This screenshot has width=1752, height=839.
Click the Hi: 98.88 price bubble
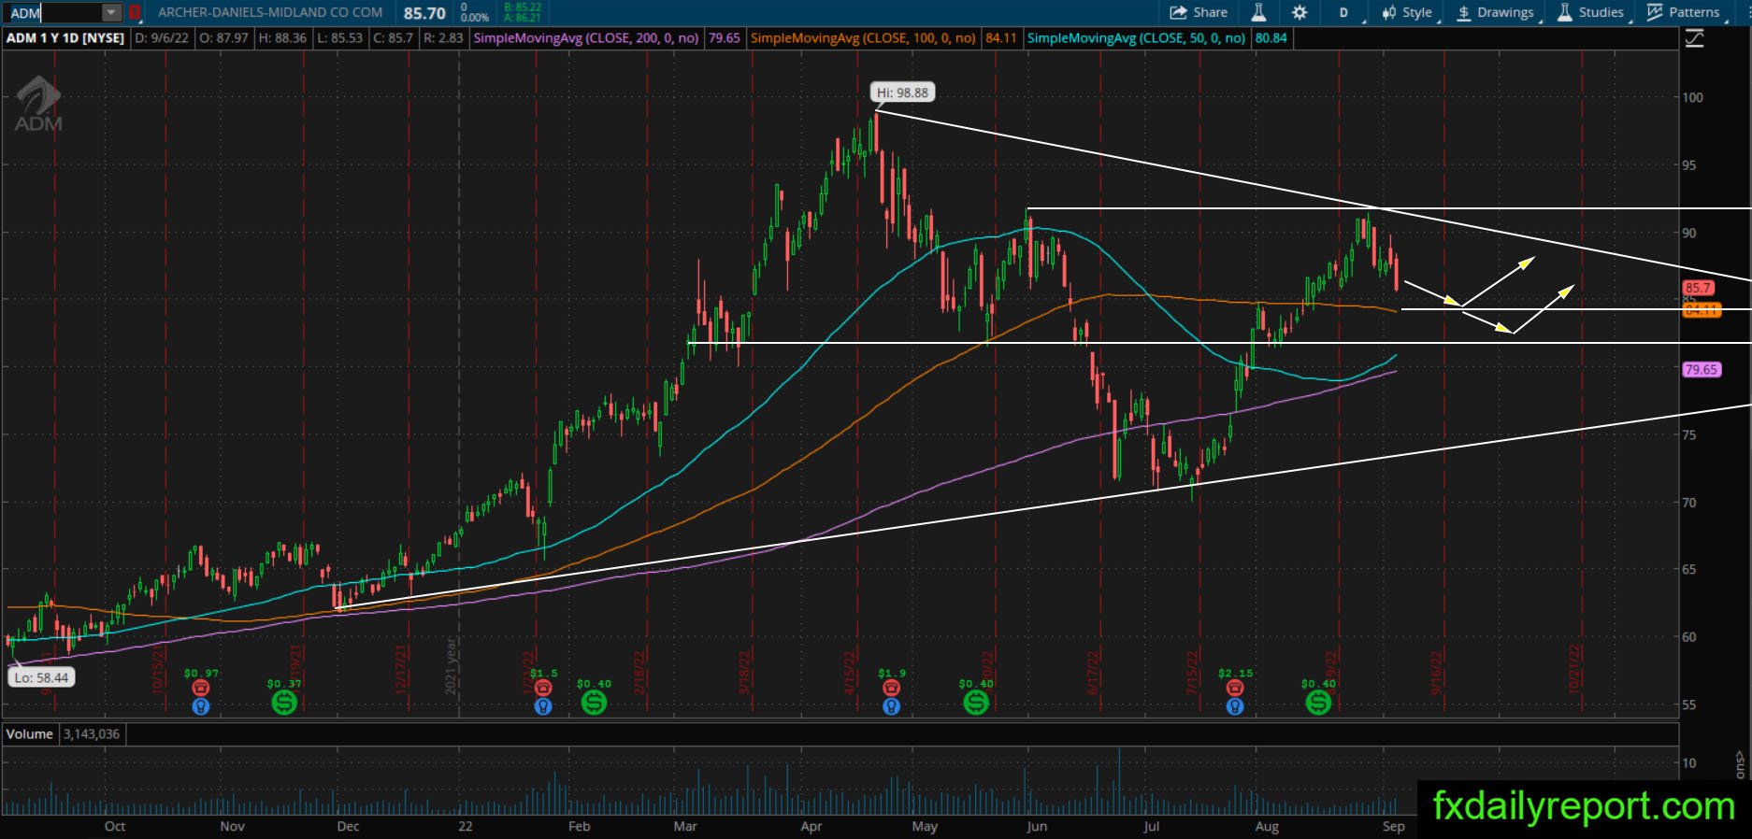pos(902,92)
